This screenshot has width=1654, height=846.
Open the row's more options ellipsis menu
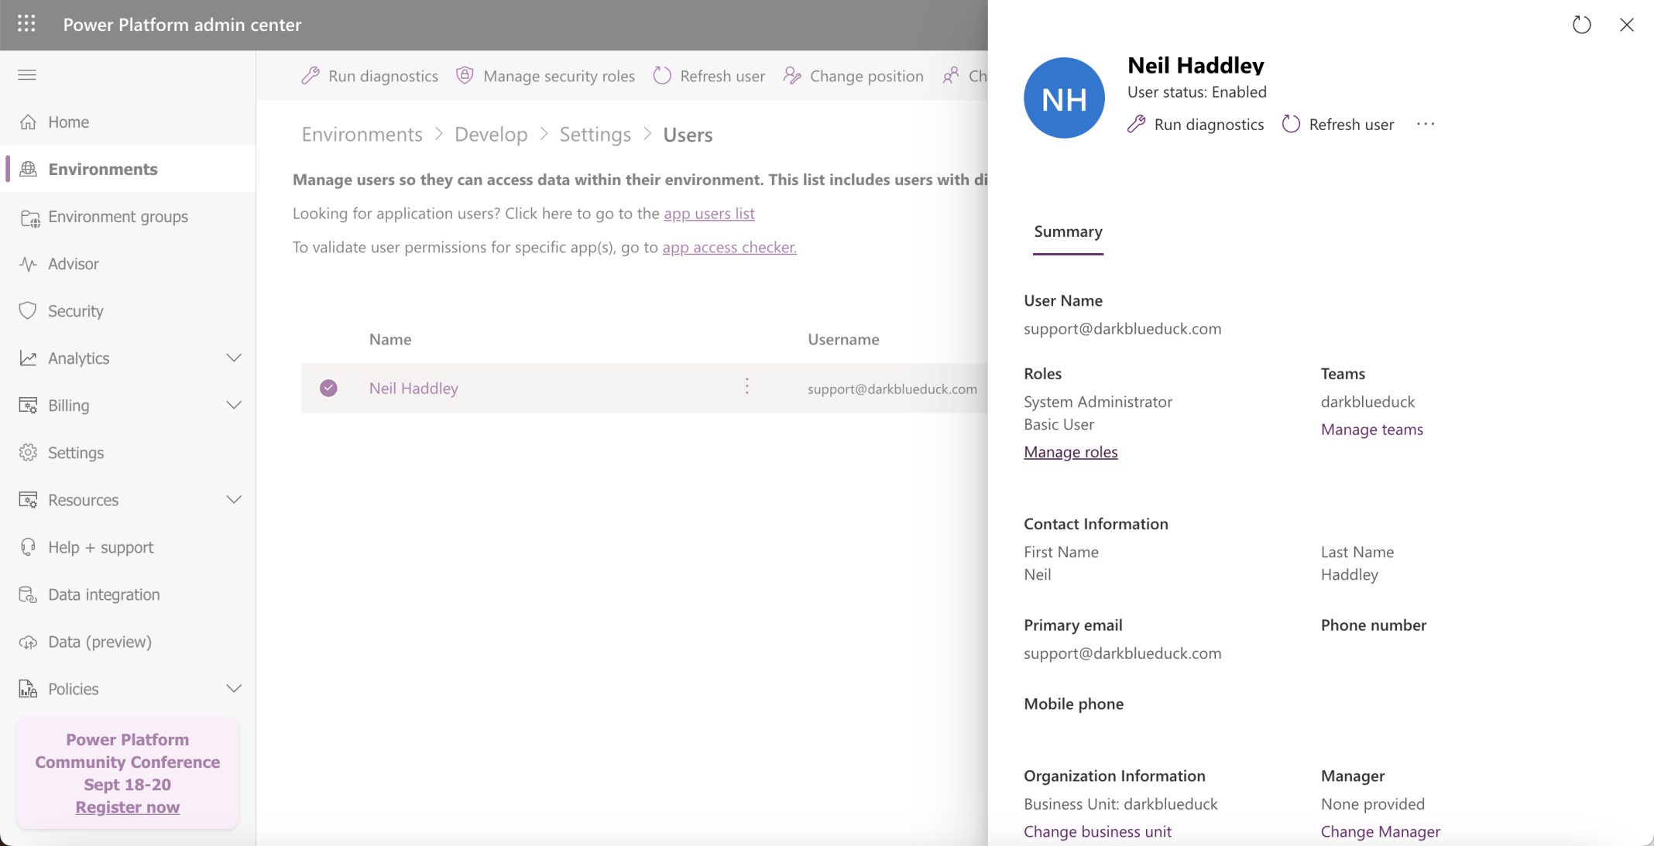pos(746,385)
